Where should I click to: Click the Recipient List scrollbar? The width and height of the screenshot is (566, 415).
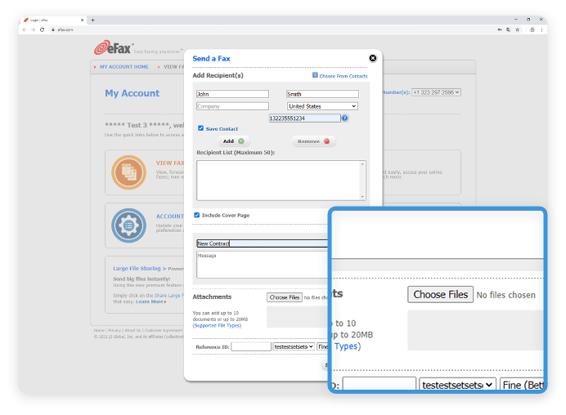click(363, 180)
